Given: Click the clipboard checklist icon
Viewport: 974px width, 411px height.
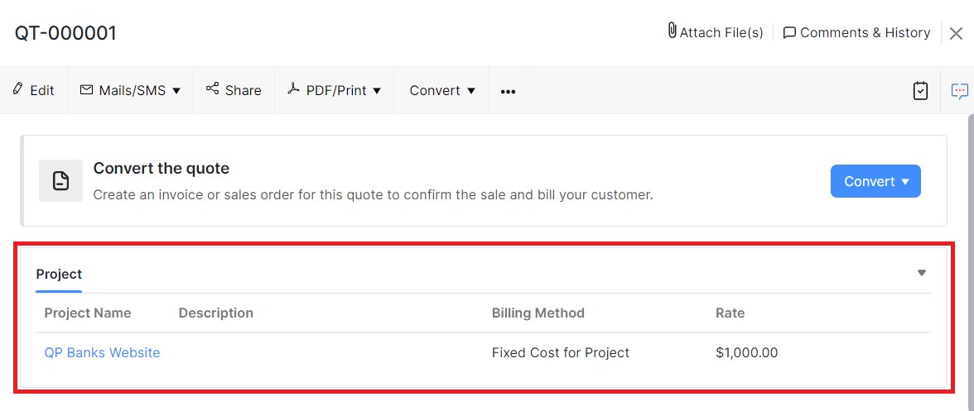Looking at the screenshot, I should point(920,91).
